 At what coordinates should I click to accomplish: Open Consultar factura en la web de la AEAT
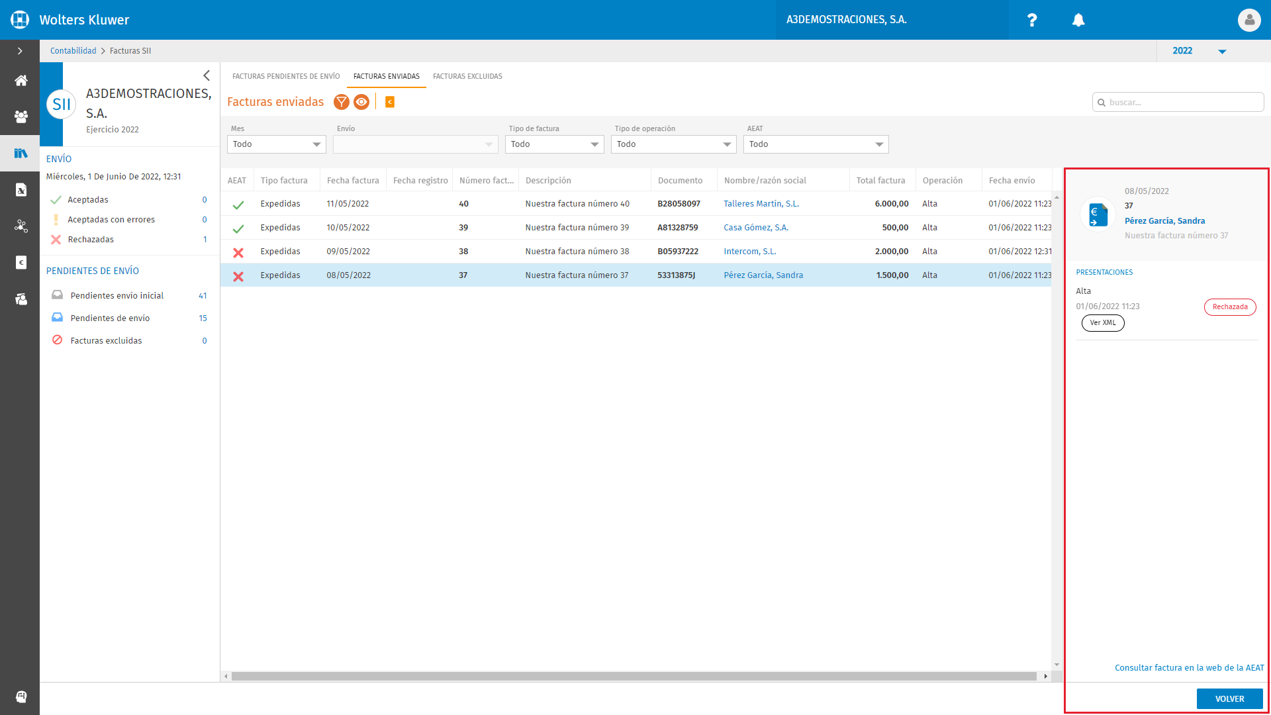(x=1190, y=668)
